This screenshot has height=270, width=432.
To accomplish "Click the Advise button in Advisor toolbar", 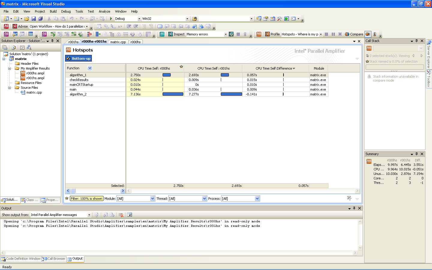I will 20,26.
